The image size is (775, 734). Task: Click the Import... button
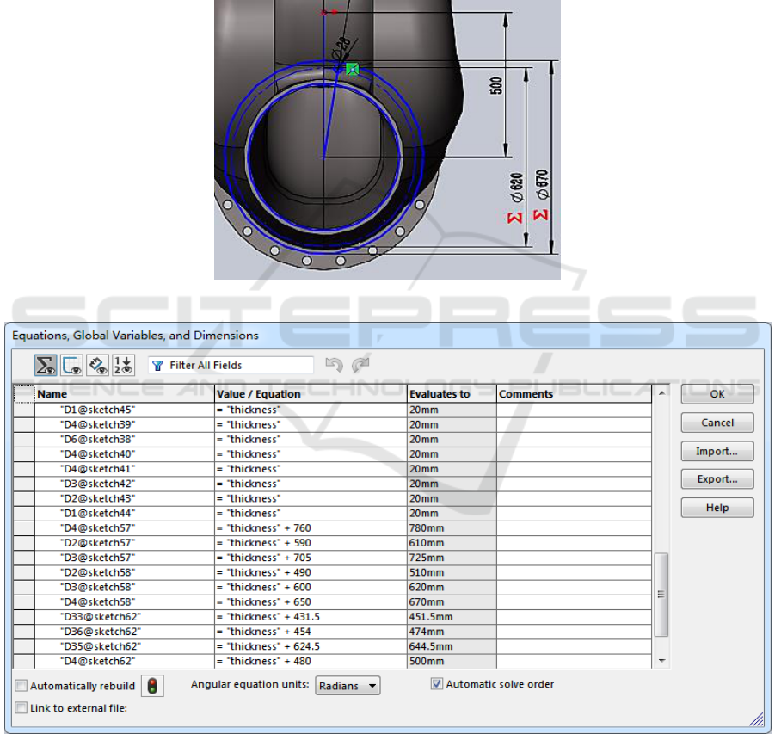[x=717, y=451]
